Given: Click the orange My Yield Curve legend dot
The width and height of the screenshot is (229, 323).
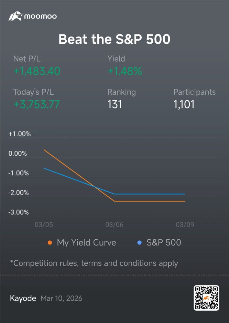Looking at the screenshot, I should pyautogui.click(x=50, y=243).
